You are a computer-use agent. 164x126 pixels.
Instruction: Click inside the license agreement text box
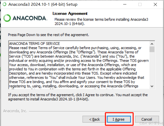point(79,65)
